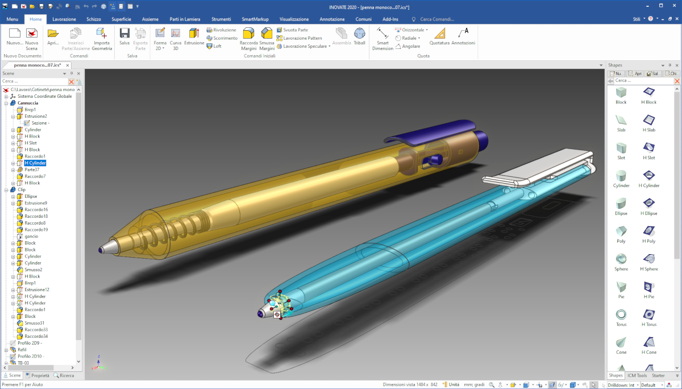Toggle the selection arrow mode in the status bar
Screen dimensions: 682x389
tap(593, 385)
